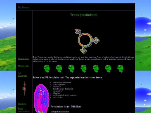Visit the Art Thoughts page
Image resolution: width=151 pixels, height=113 pixels.
[22, 74]
